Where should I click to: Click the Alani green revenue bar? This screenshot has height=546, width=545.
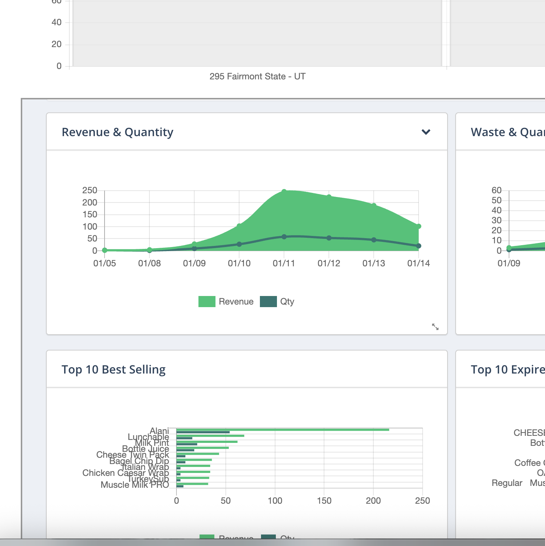point(283,430)
